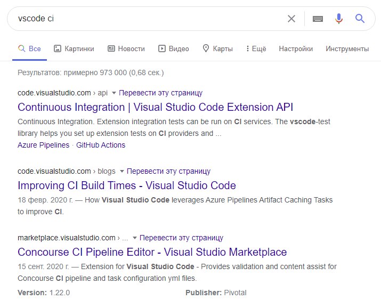Click the magnifier icon on the Все tab
The image size is (381, 308).
[22, 48]
